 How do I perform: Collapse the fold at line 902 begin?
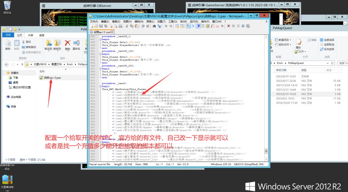click(100, 54)
